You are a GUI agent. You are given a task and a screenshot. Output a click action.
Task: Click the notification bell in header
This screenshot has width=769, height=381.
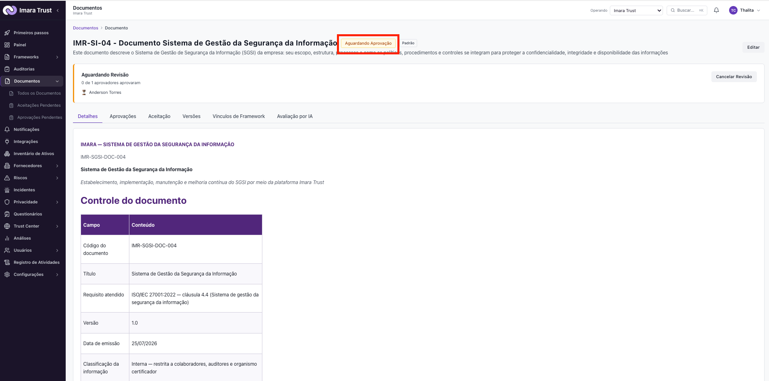[716, 10]
